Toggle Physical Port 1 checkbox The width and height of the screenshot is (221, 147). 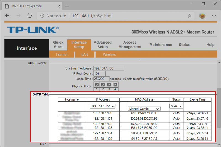(x=97, y=85)
